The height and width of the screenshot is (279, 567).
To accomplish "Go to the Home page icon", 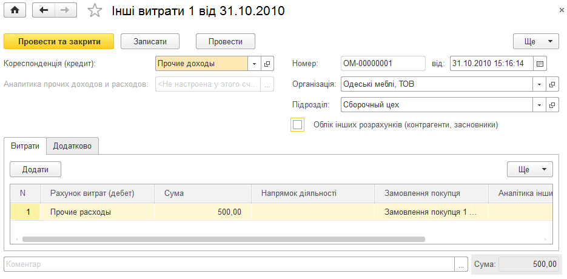I will click(x=15, y=10).
